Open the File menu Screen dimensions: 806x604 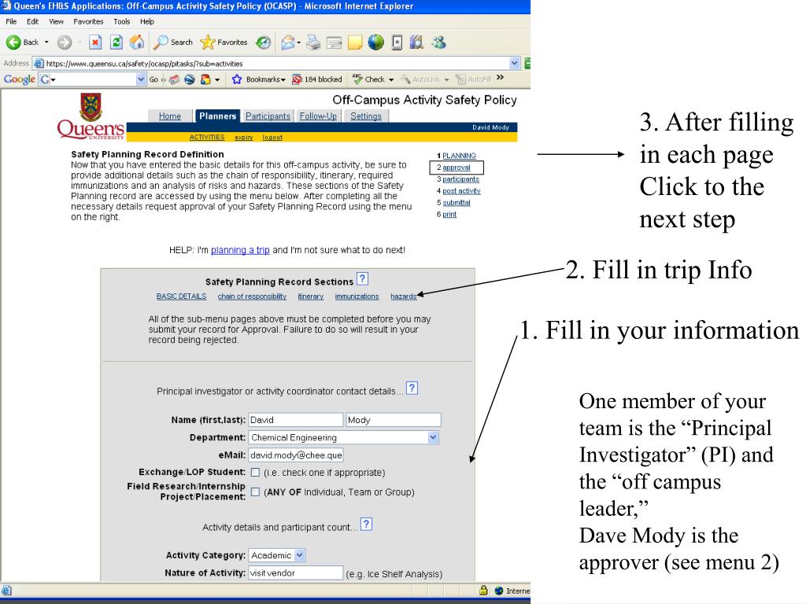click(x=11, y=21)
